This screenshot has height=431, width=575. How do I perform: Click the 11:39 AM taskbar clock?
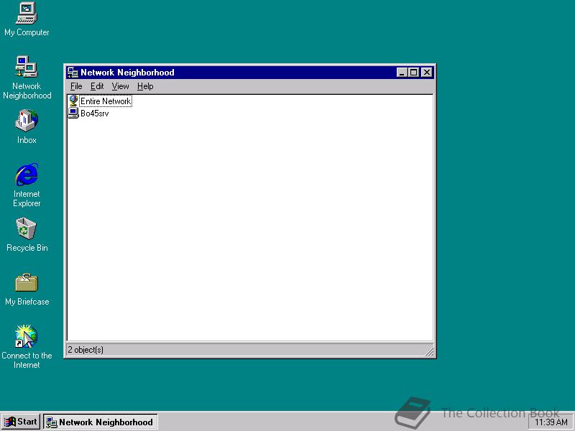click(x=551, y=422)
